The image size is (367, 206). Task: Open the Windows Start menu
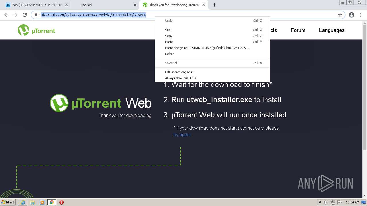pyautogui.click(x=8, y=202)
